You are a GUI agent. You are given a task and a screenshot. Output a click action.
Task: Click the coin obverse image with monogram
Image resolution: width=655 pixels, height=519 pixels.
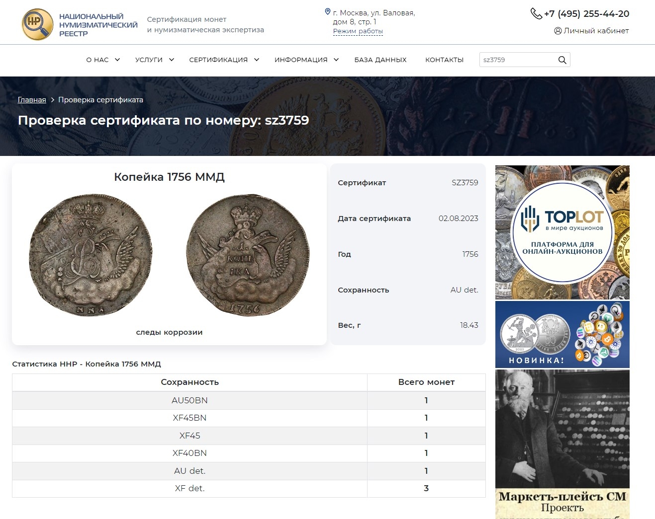coord(91,255)
